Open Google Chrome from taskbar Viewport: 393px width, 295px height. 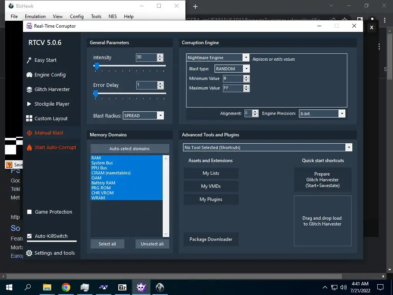pyautogui.click(x=66, y=287)
